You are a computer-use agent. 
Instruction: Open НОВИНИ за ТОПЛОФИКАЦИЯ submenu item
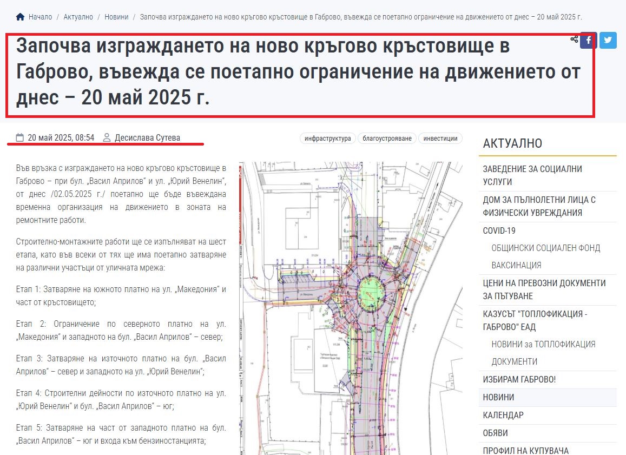point(543,344)
